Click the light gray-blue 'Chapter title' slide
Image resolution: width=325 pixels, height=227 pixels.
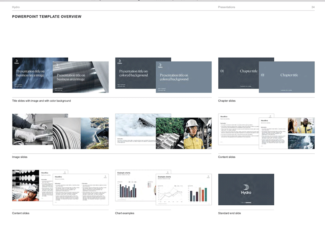[x=287, y=77]
